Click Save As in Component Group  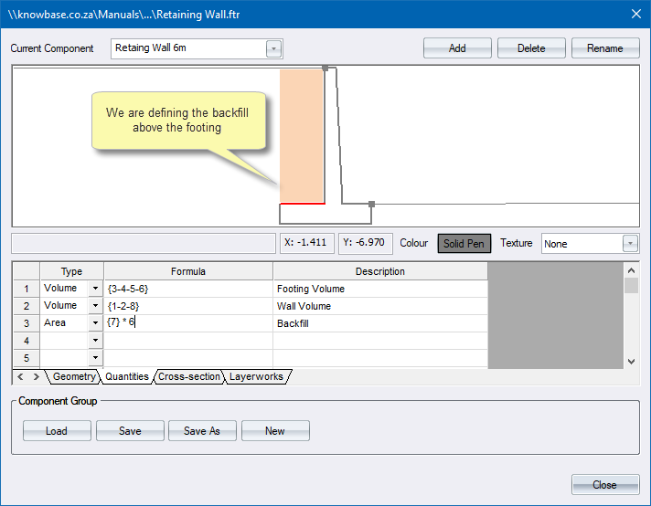(201, 431)
